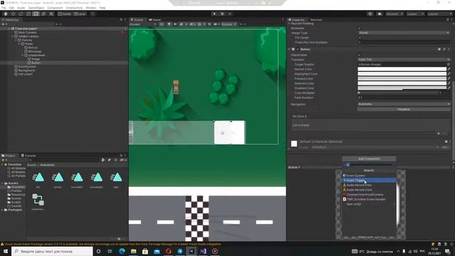This screenshot has width=455, height=256.
Task: Open the custom editor tools icon
Action: [51, 14]
